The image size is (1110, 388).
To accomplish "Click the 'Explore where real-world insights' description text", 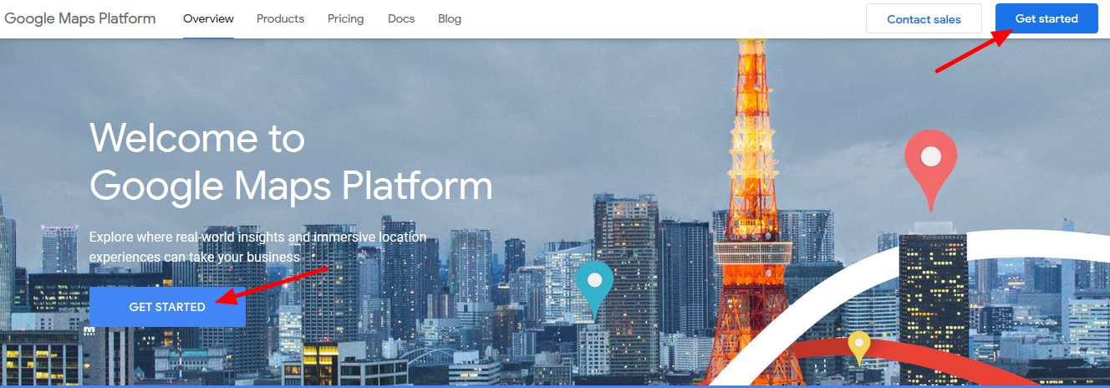I will [x=257, y=247].
